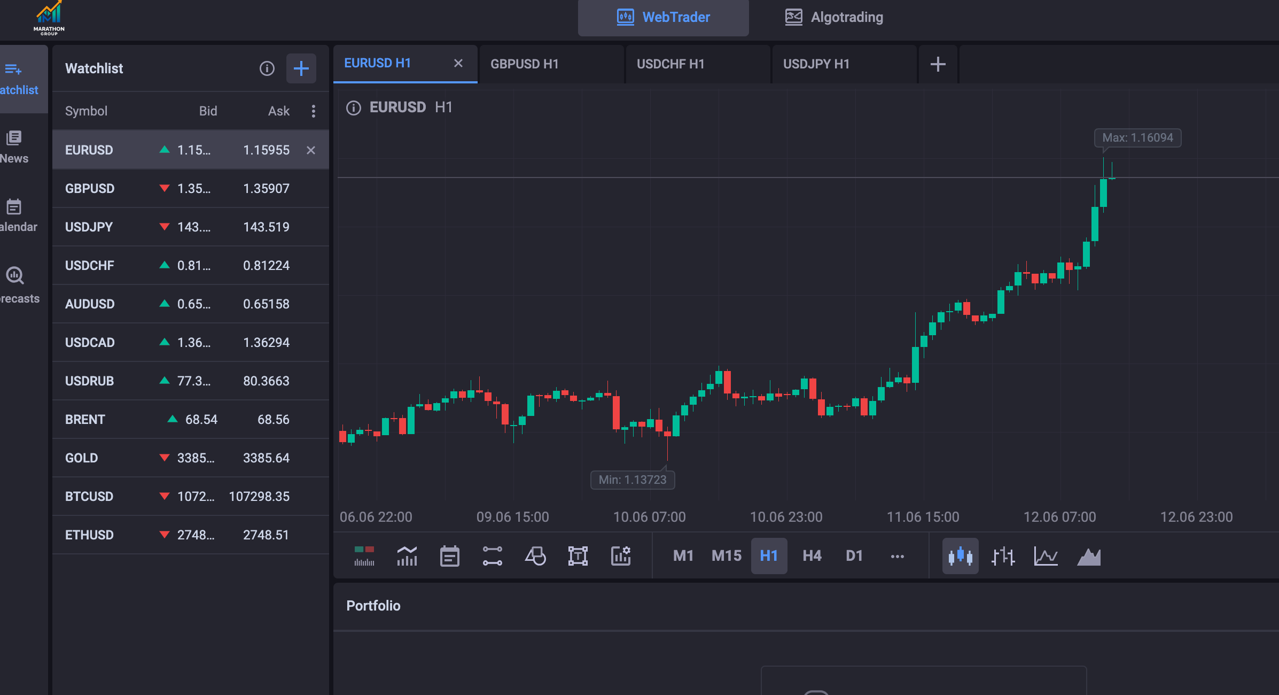Select the BRENT watchlist row
This screenshot has height=695, width=1279.
(191, 420)
